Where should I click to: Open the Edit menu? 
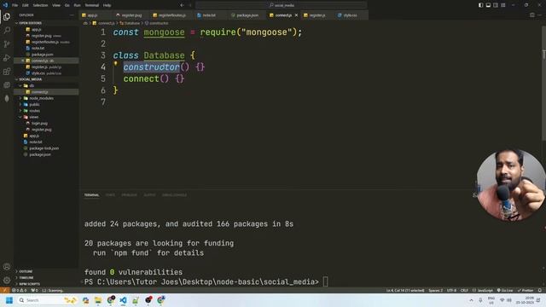[26, 5]
